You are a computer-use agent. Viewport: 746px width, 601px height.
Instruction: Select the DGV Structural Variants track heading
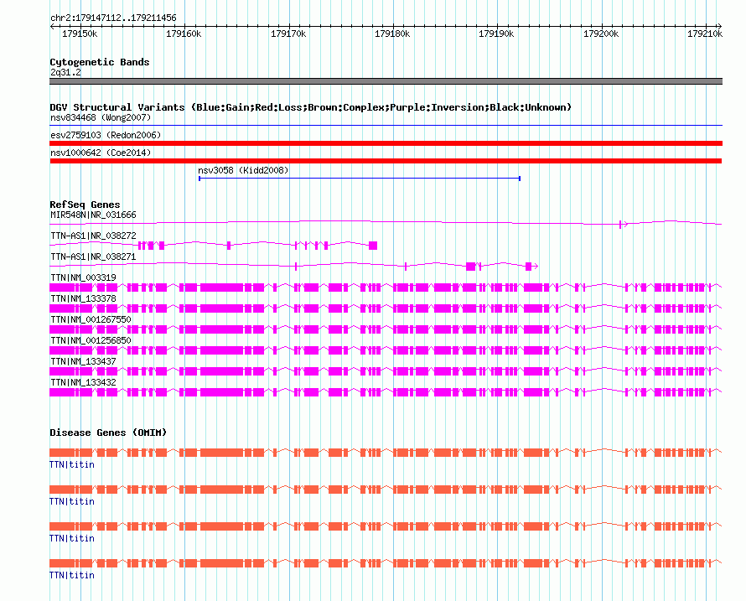311,107
